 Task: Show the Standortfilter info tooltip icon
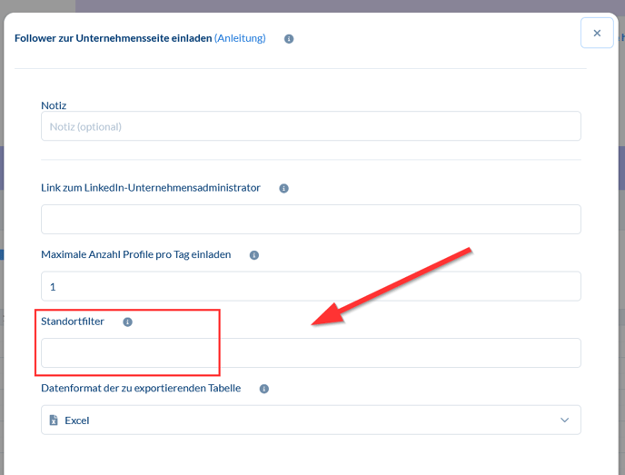point(127,322)
